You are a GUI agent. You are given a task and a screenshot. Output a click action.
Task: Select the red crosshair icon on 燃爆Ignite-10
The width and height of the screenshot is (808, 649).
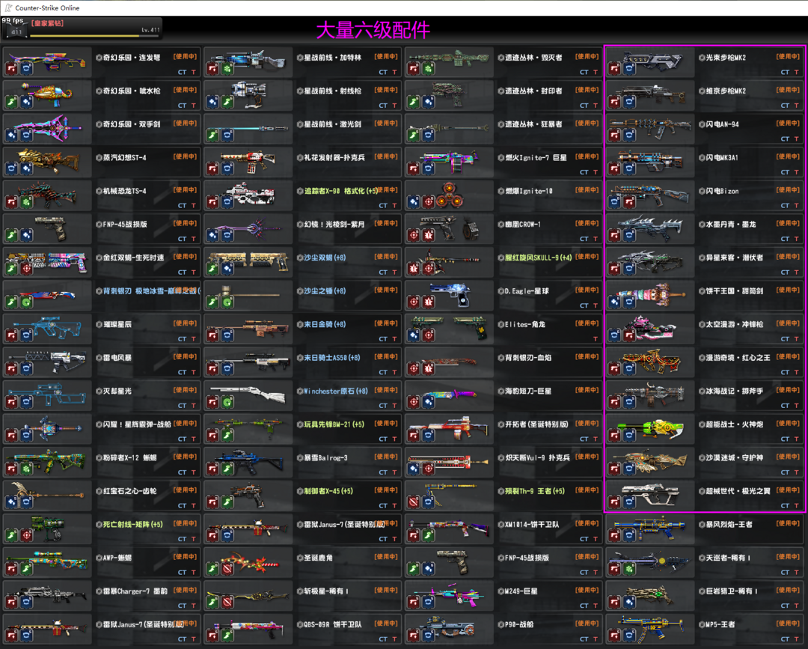point(428,201)
